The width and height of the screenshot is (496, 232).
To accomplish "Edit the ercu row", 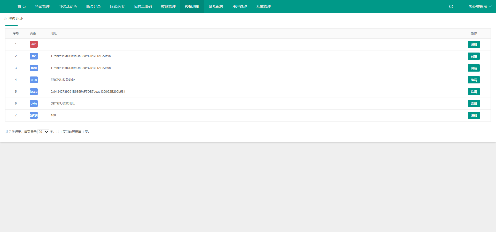I will [474, 80].
